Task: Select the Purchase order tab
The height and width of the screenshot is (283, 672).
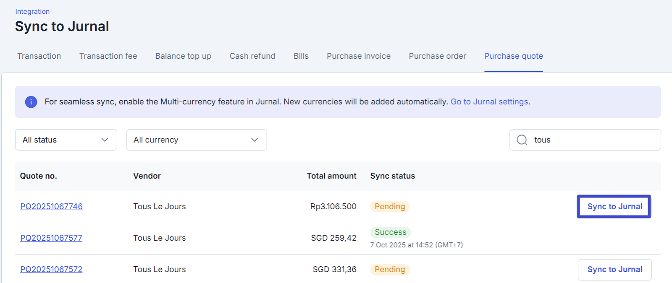Action: click(x=437, y=56)
